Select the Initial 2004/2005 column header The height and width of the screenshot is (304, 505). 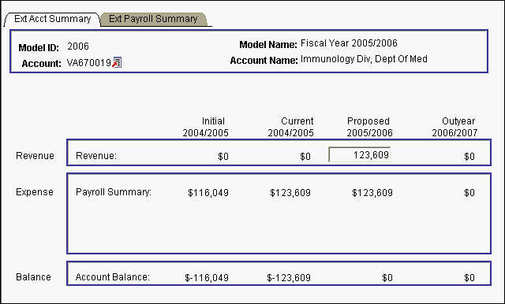(205, 127)
